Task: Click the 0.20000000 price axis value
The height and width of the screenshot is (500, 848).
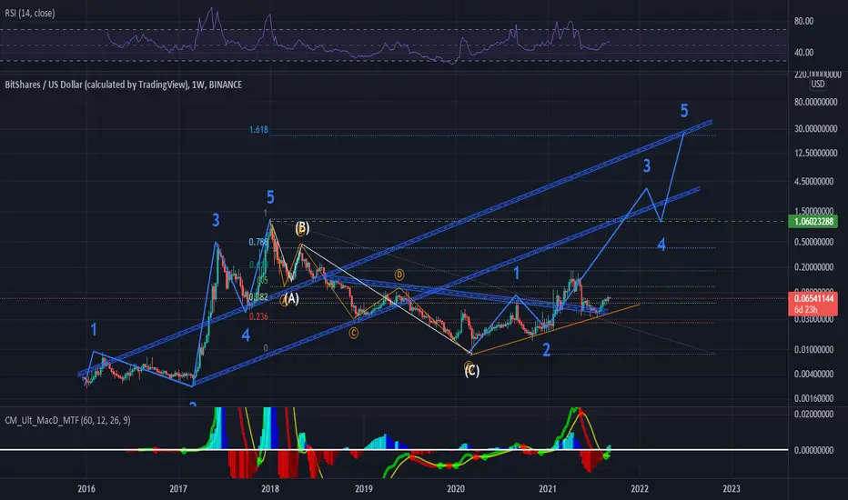Action: (x=813, y=267)
